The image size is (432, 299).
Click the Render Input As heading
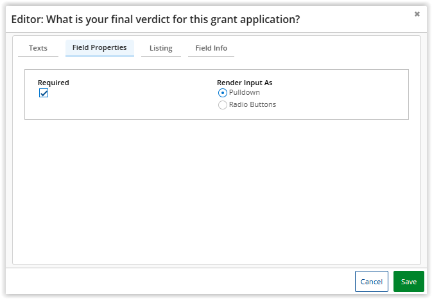(245, 83)
